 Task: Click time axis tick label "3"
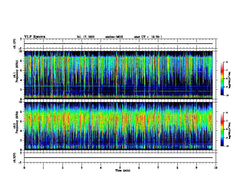click(82, 168)
